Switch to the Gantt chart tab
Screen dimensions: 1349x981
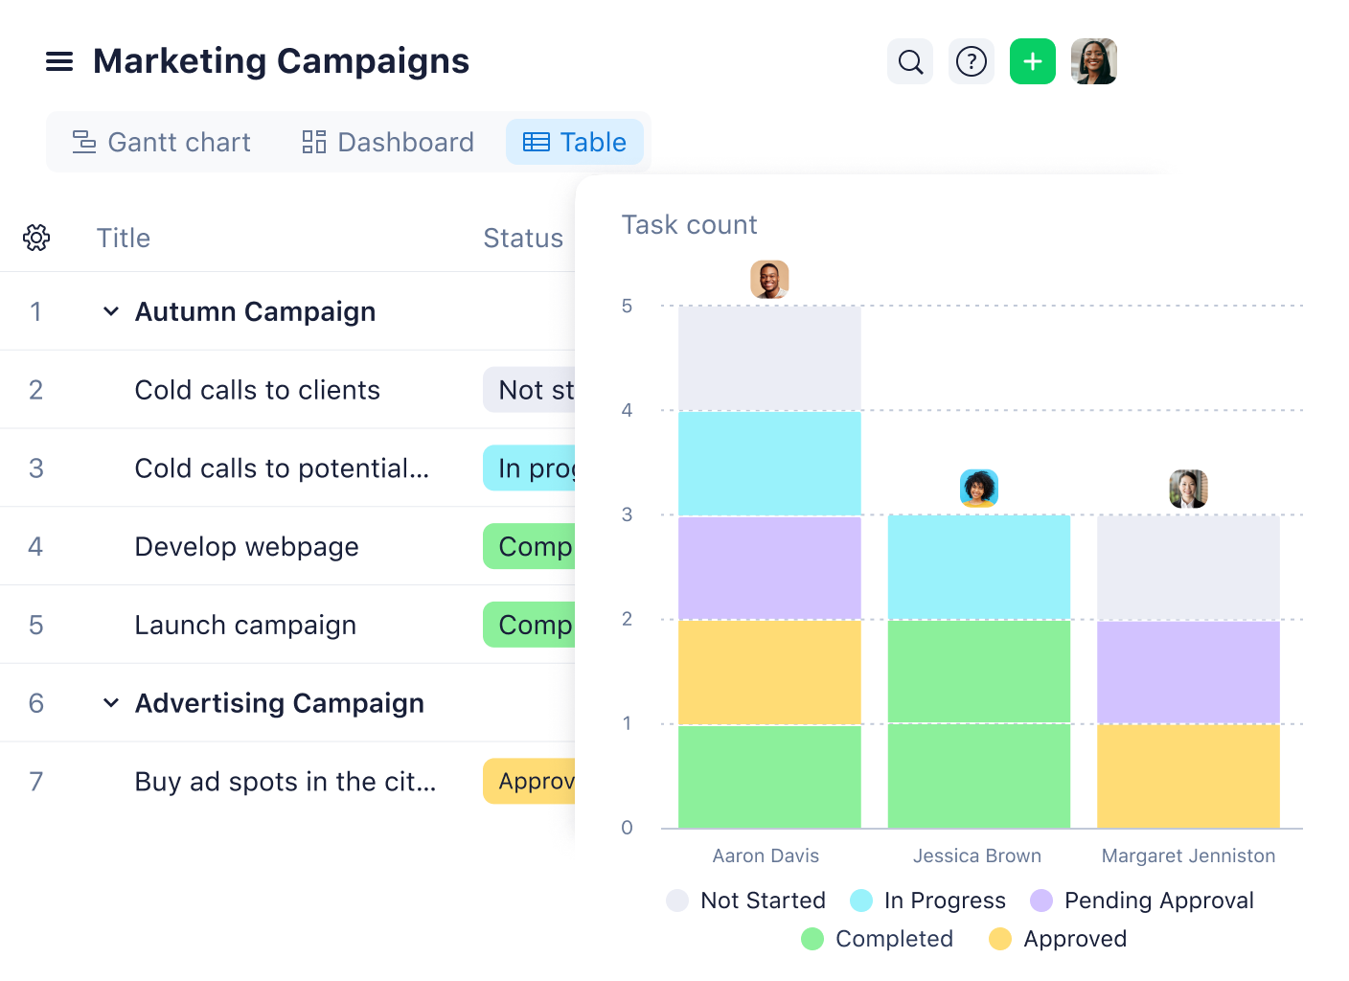pos(162,143)
